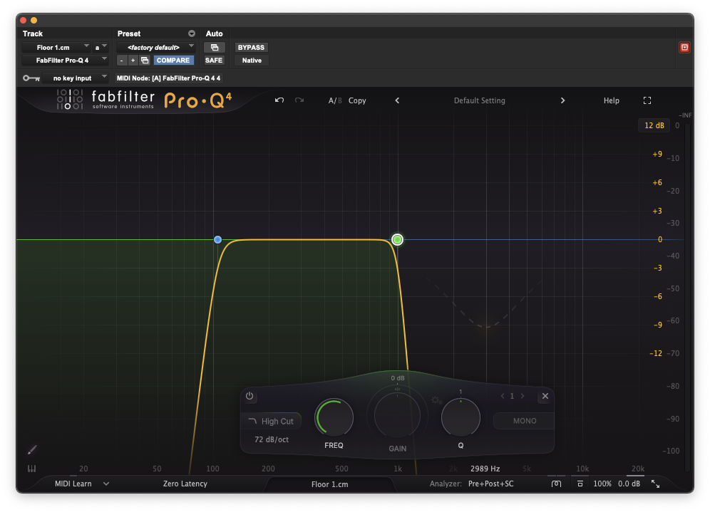Select previous band arrow in band panel
The image size is (710, 512).
(x=502, y=396)
